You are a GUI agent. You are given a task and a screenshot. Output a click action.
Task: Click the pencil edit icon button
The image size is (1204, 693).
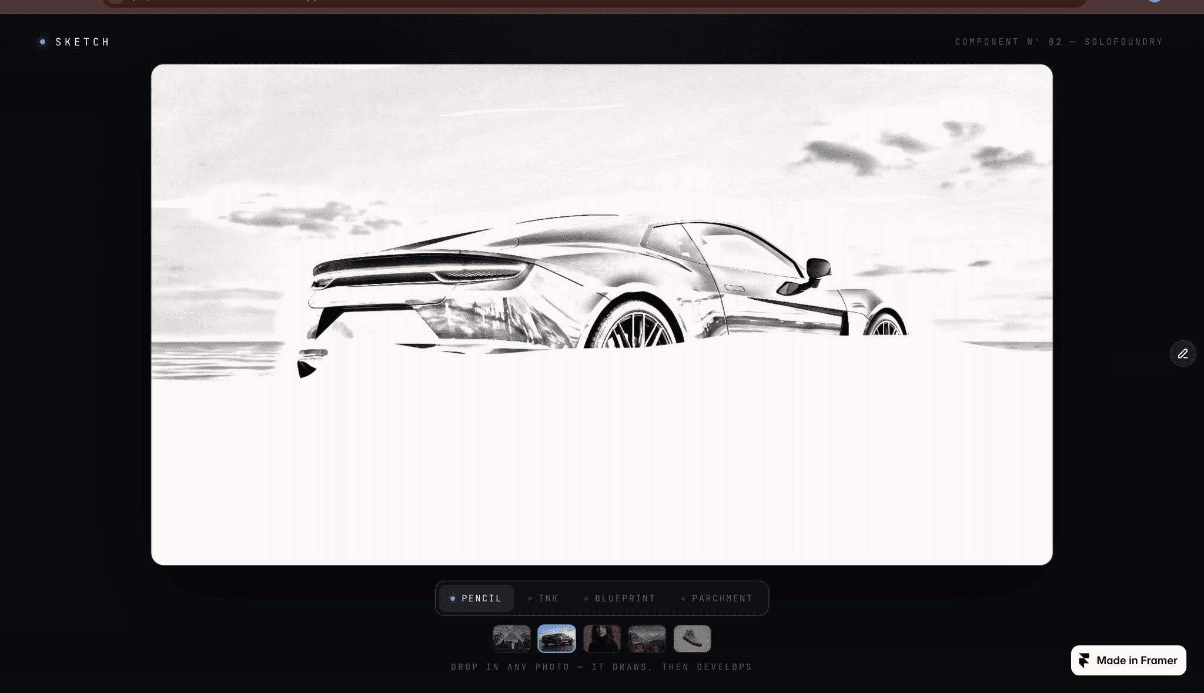[1183, 354]
